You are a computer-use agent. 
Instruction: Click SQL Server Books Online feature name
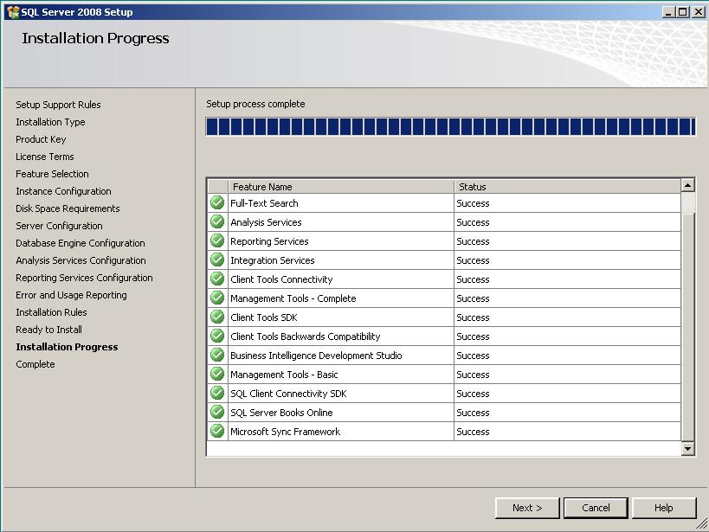281,413
